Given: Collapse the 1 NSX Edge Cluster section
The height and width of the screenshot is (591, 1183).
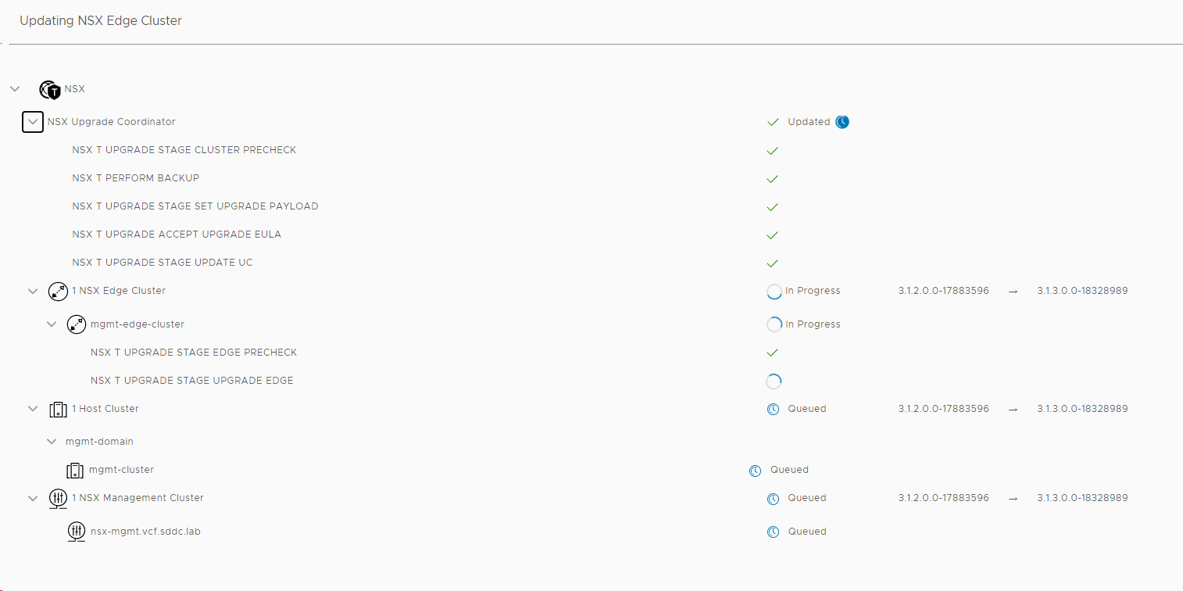Looking at the screenshot, I should click(33, 292).
